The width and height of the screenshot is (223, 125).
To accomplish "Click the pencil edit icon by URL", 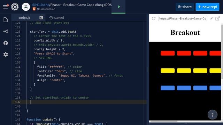I will [212, 18].
